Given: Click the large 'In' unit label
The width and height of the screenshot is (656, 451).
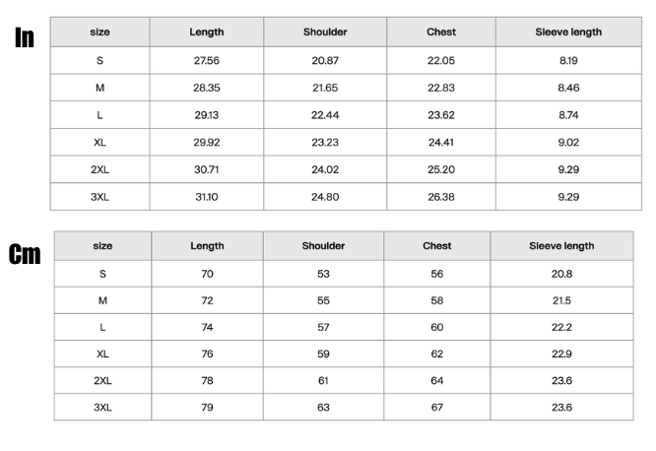Looking at the screenshot, I should point(25,37).
